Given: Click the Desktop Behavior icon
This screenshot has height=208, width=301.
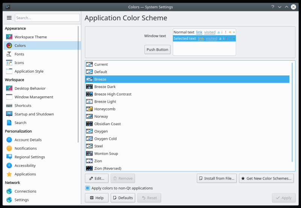Looking at the screenshot, I should click(x=9, y=88).
